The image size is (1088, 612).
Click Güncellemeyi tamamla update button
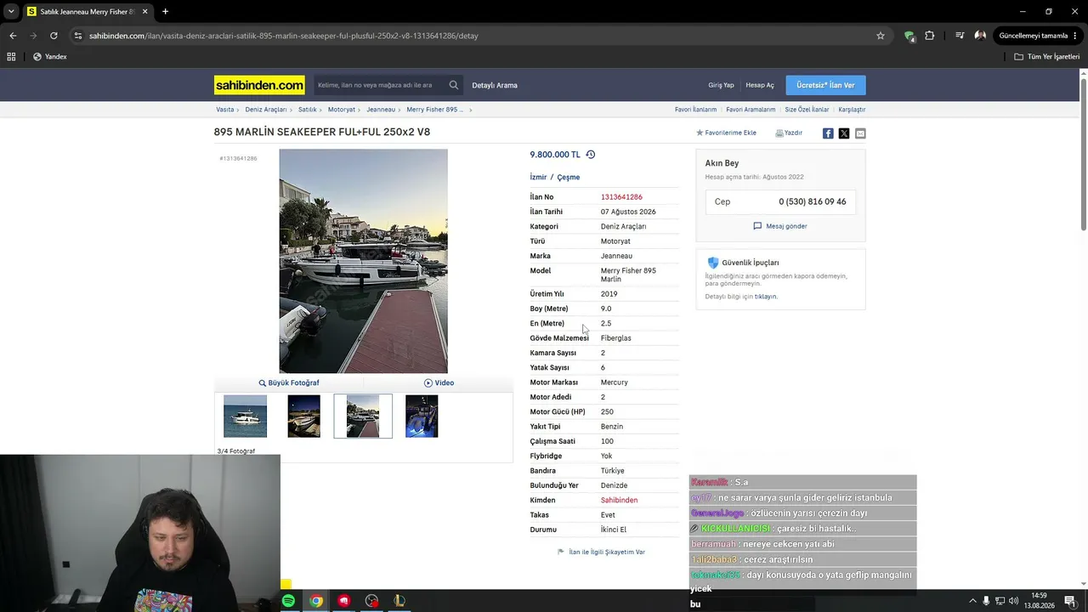(1034, 36)
